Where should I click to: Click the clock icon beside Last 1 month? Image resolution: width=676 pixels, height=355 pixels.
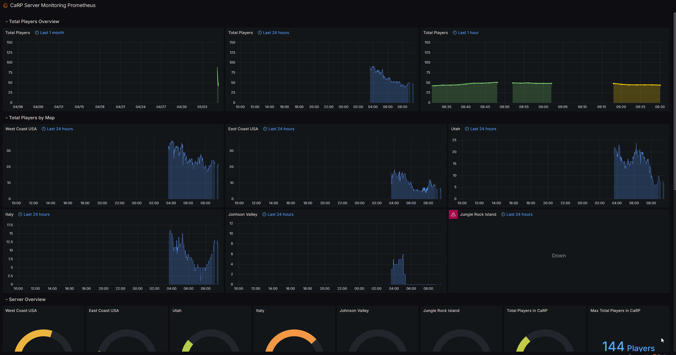[37, 33]
